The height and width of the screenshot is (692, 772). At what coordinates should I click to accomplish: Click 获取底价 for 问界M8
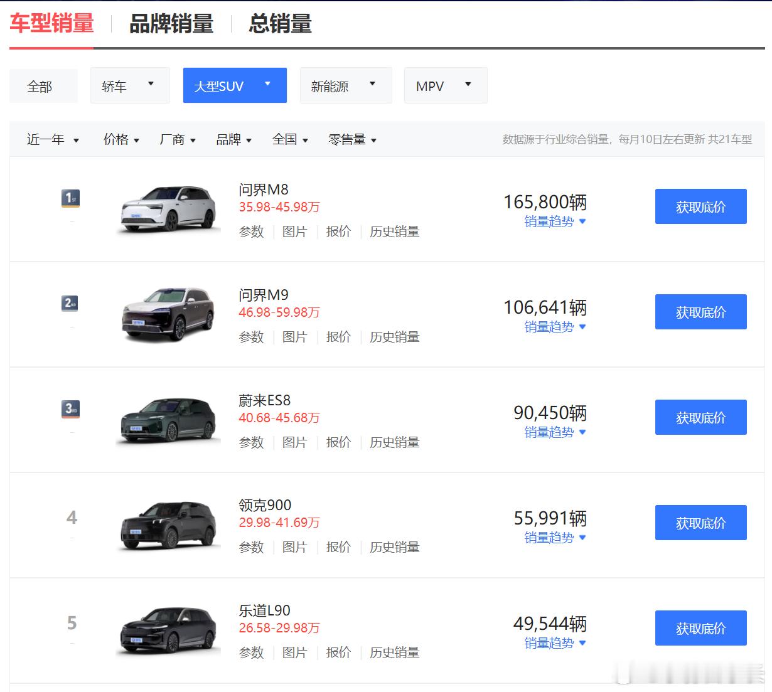[701, 206]
